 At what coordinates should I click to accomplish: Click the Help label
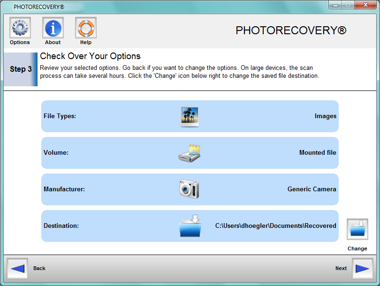86,42
